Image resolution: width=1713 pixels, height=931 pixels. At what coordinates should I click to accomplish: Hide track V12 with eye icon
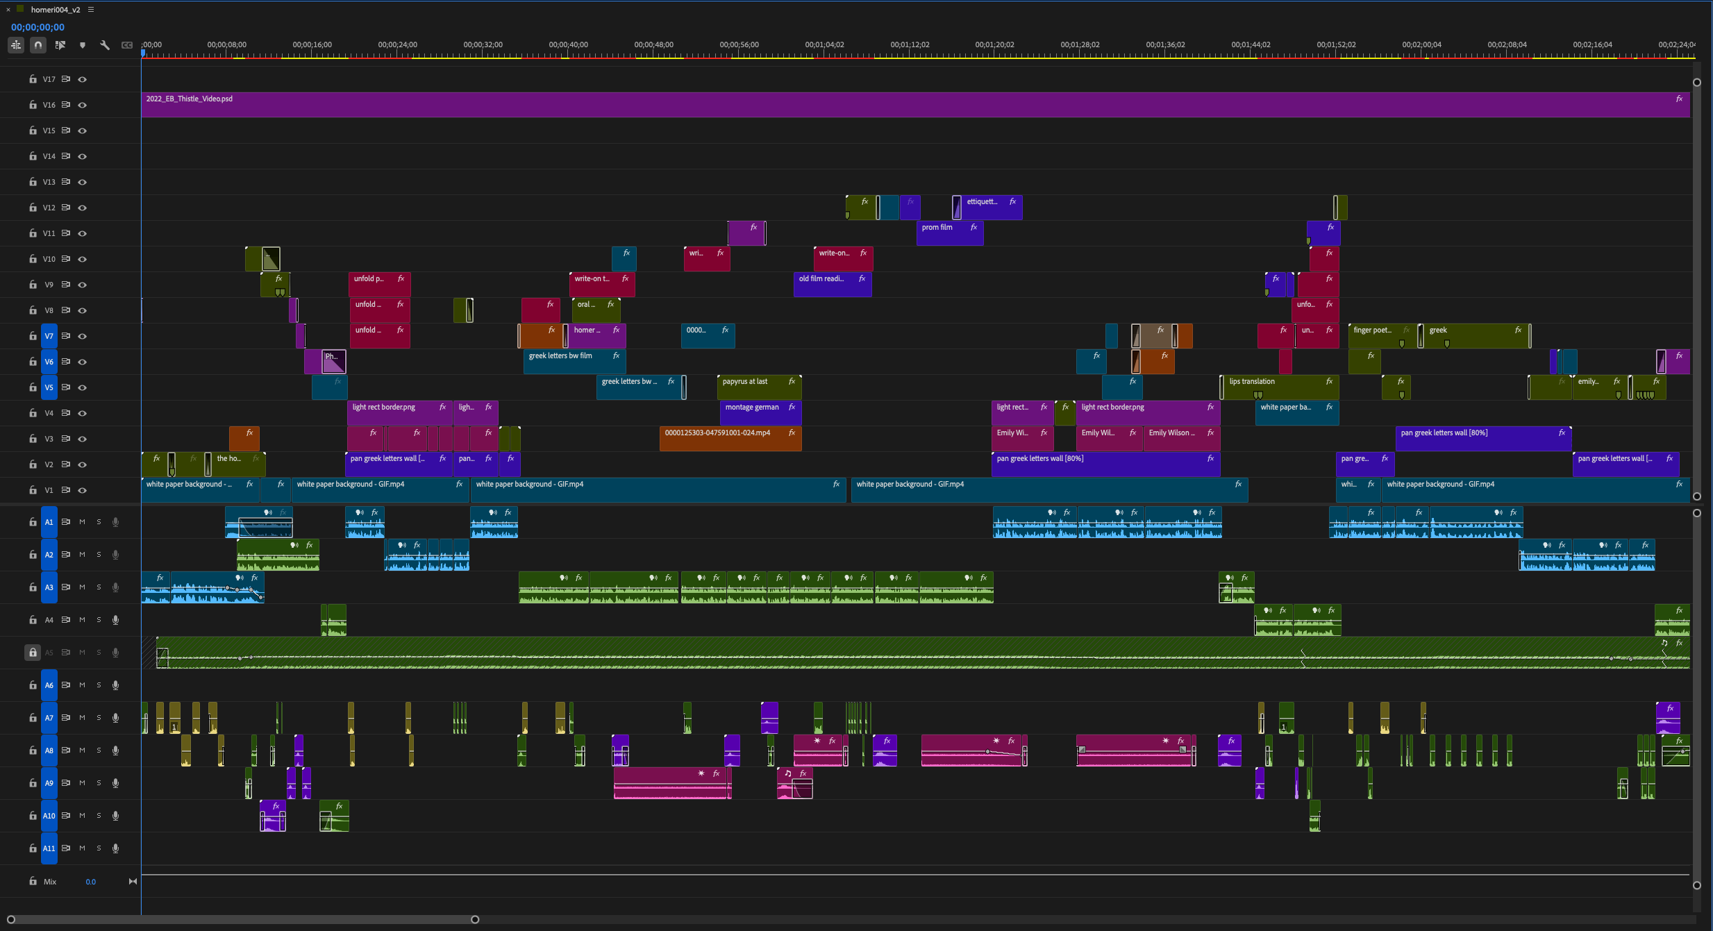point(83,208)
